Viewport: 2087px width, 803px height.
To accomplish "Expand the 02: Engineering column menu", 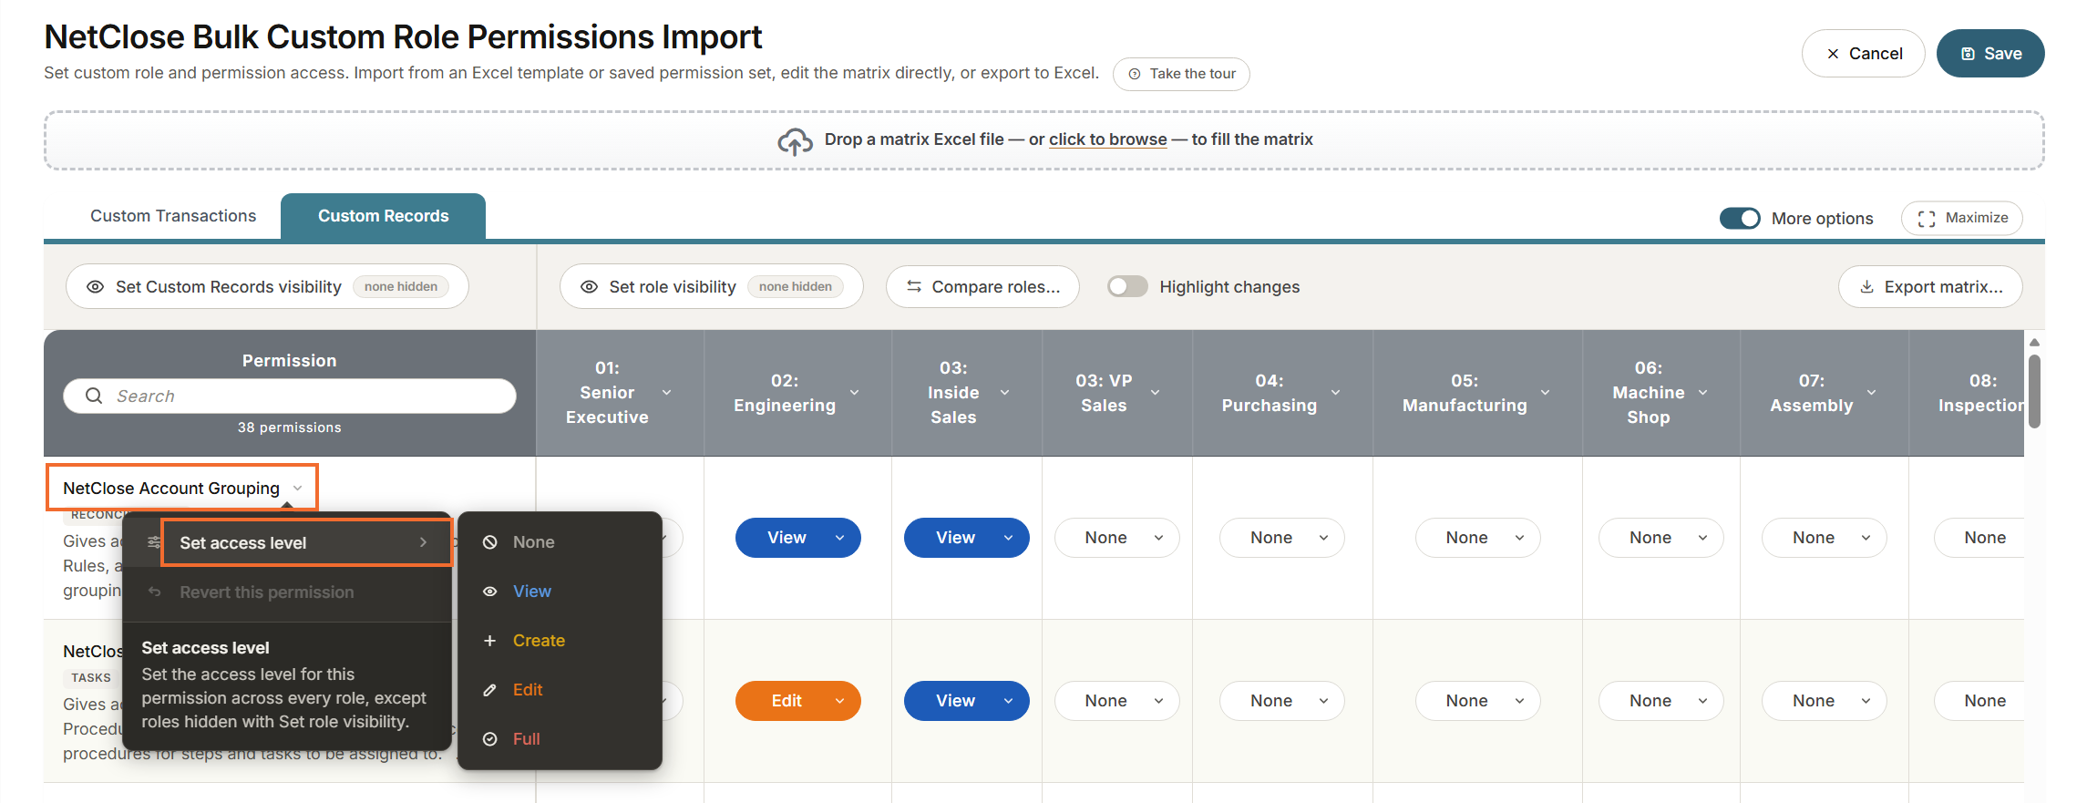I will (x=855, y=393).
